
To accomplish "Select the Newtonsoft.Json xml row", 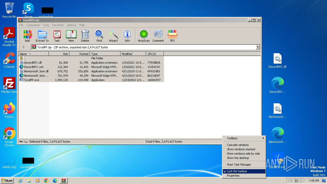I will tap(91, 76).
